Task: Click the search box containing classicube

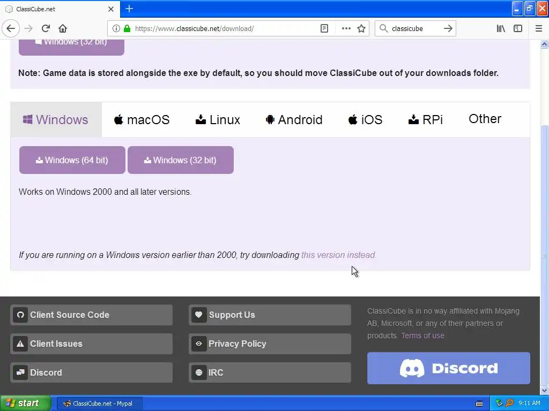Action: tap(415, 28)
